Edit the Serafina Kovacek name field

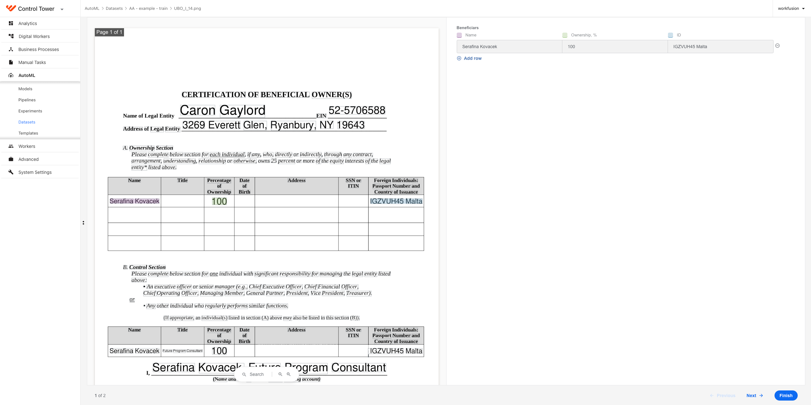[509, 47]
